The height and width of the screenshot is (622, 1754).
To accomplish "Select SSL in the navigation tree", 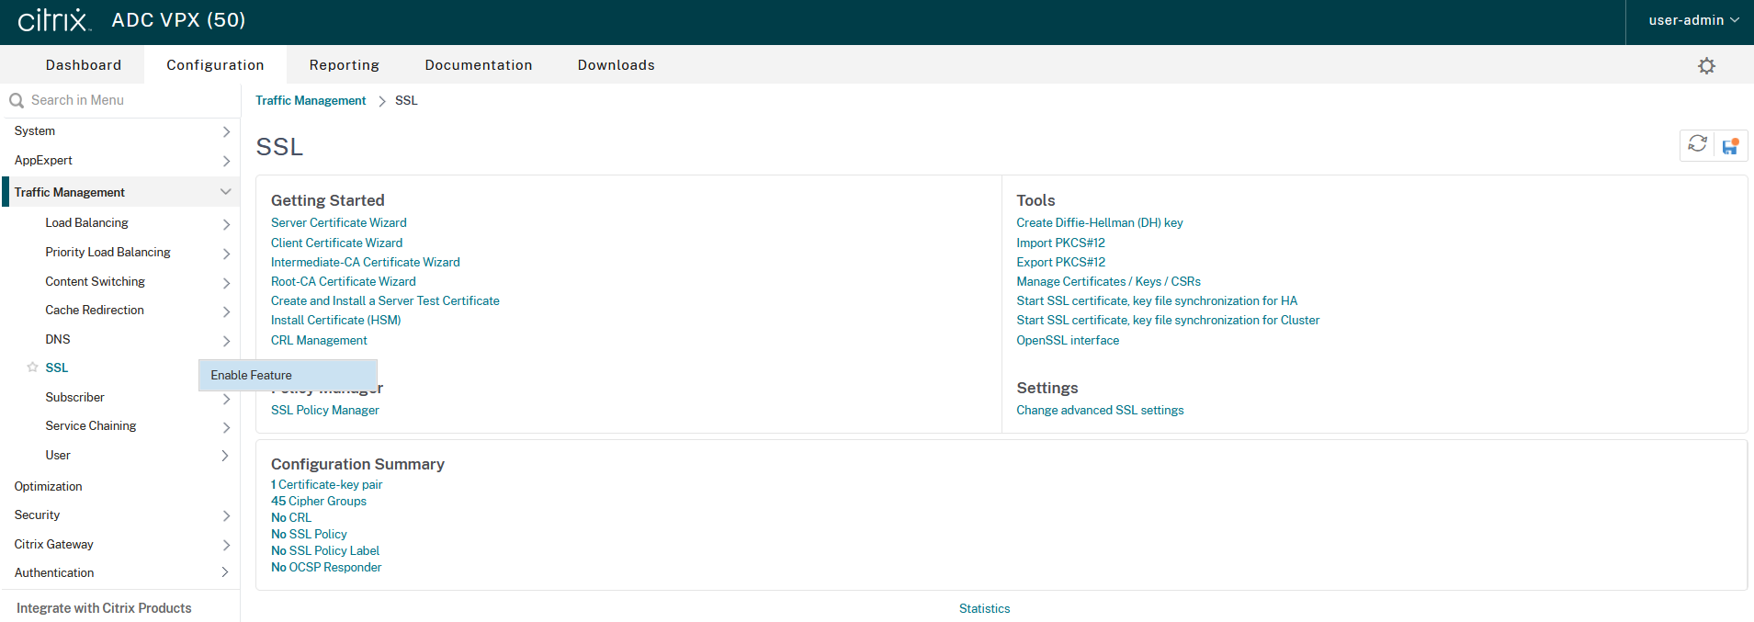I will [x=57, y=368].
